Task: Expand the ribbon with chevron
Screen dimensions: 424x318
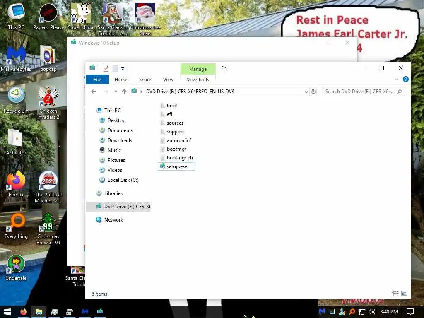Action: click(396, 79)
